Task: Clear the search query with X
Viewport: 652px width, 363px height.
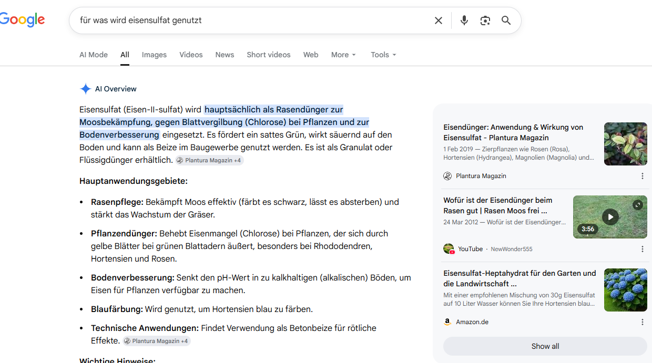Action: (x=439, y=20)
